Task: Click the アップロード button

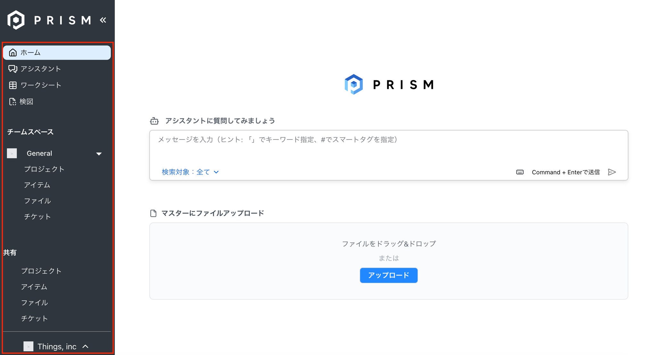Action: tap(389, 275)
